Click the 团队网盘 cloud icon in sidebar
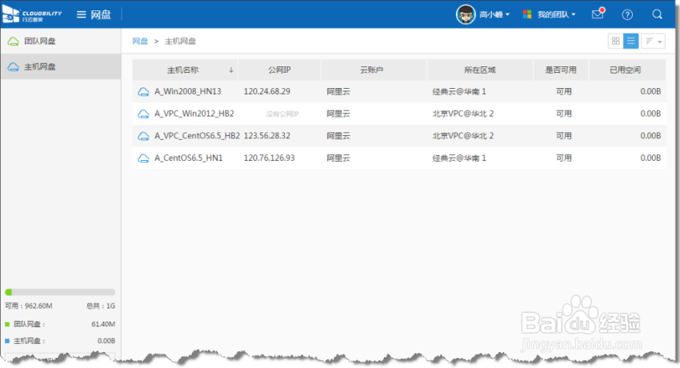The width and height of the screenshot is (680, 368). pyautogui.click(x=14, y=41)
